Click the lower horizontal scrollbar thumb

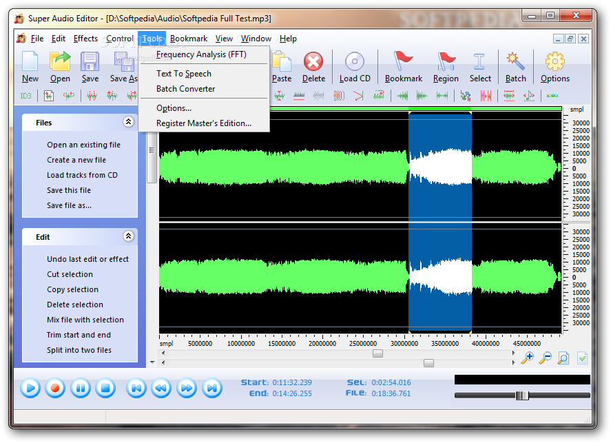pos(428,363)
